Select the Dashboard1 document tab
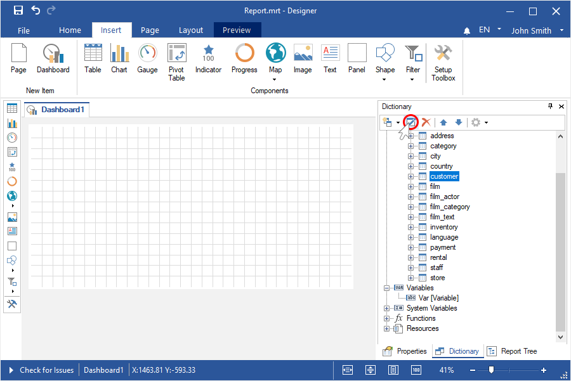The height and width of the screenshot is (381, 571). [x=57, y=110]
